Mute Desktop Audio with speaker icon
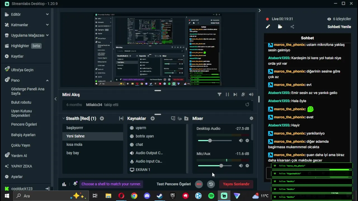Screen dimensions: 358x201 [241, 141]
